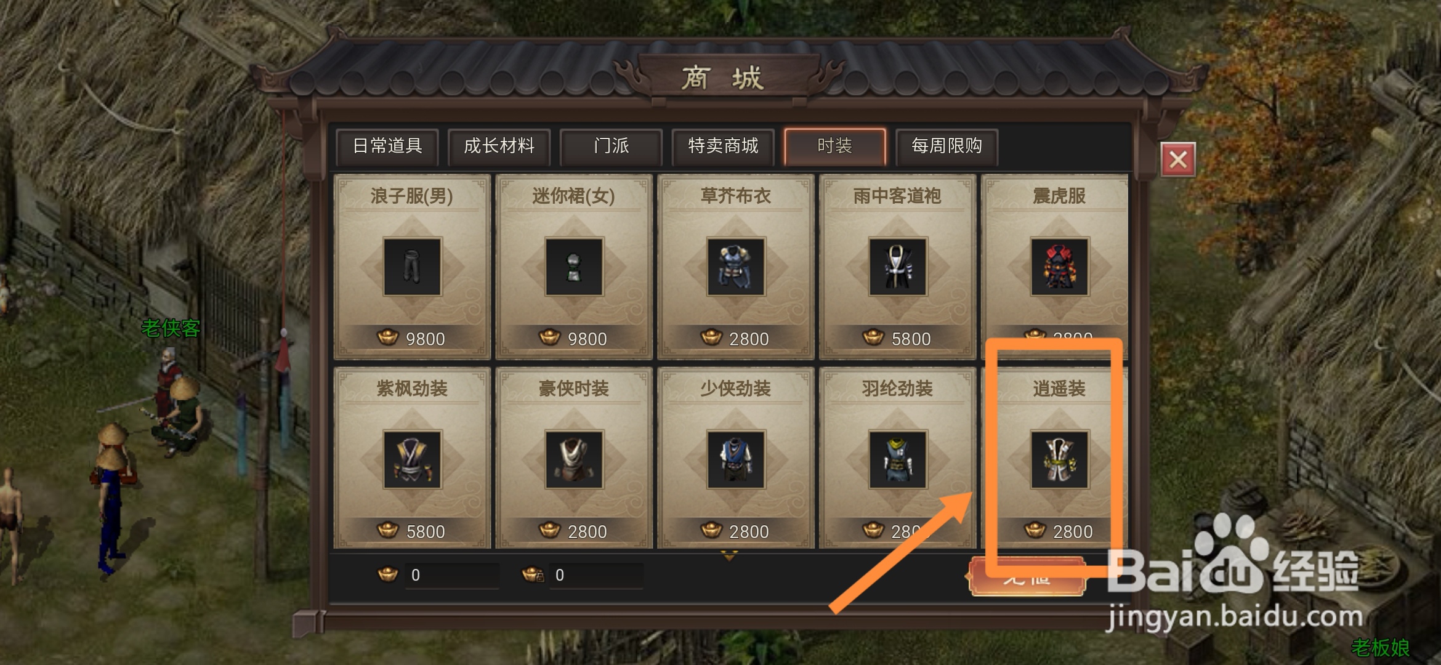Open the 成长材料 tab
This screenshot has width=1441, height=665.
pos(499,147)
